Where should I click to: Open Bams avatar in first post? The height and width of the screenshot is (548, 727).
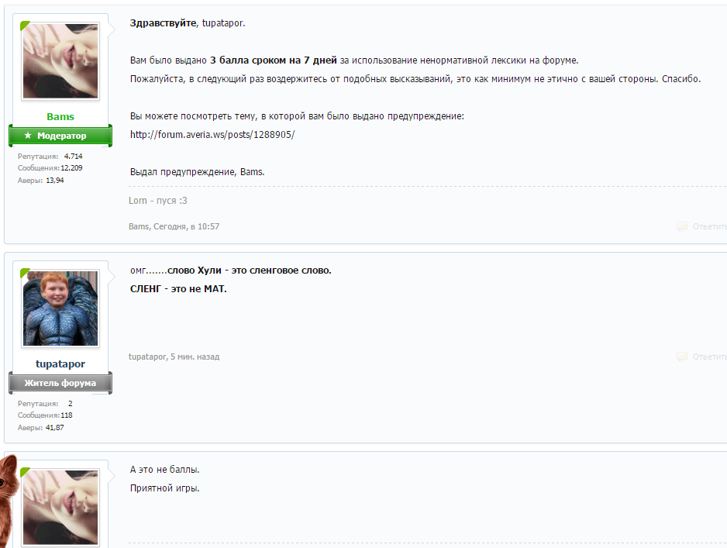60,60
